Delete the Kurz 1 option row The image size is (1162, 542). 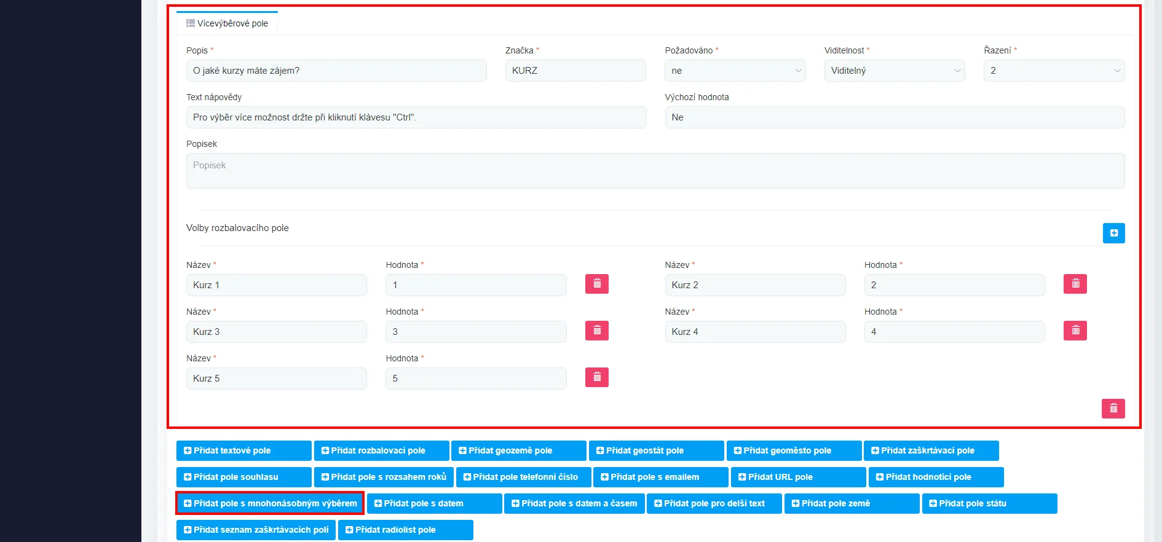point(596,284)
